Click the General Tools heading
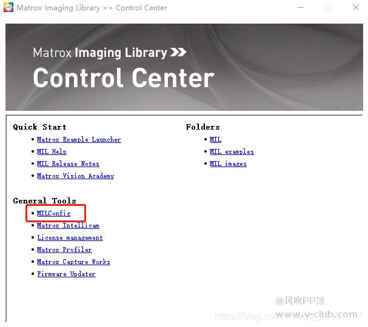 coord(45,201)
